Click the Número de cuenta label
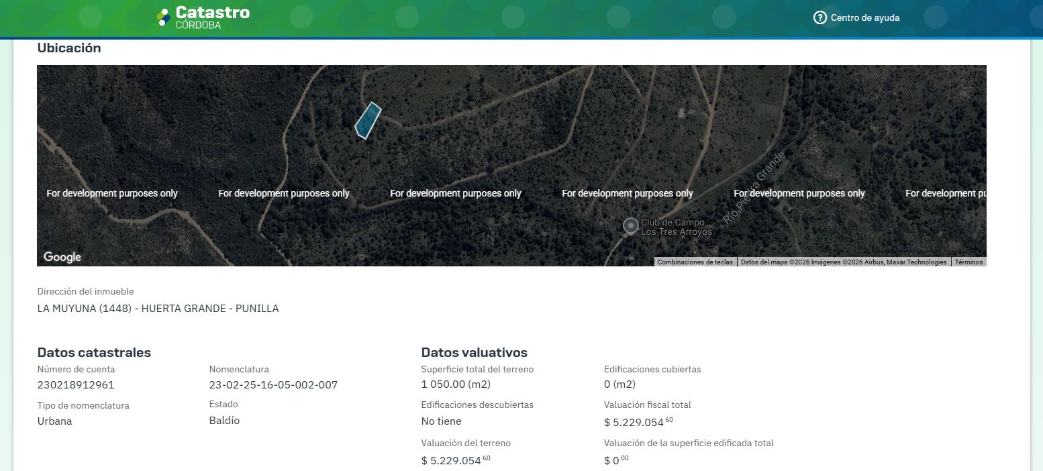Viewport: 1043px width, 471px height. pyautogui.click(x=76, y=369)
